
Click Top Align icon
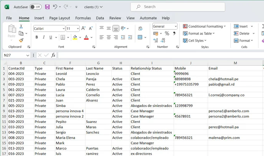[x=102, y=28]
